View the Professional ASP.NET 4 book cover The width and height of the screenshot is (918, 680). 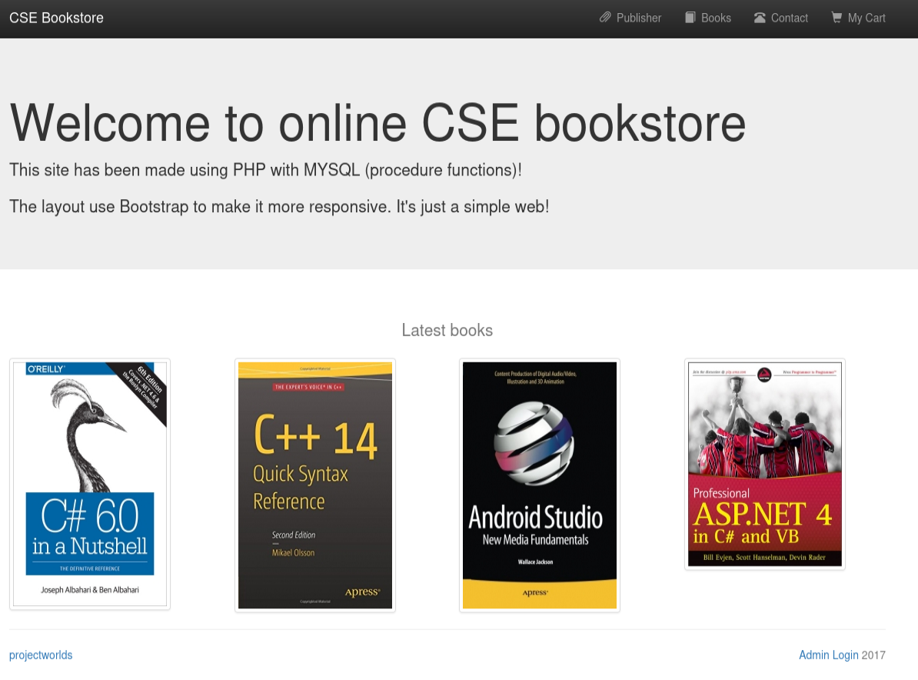765,464
